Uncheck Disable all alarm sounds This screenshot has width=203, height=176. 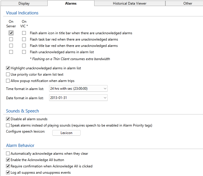tap(8, 119)
